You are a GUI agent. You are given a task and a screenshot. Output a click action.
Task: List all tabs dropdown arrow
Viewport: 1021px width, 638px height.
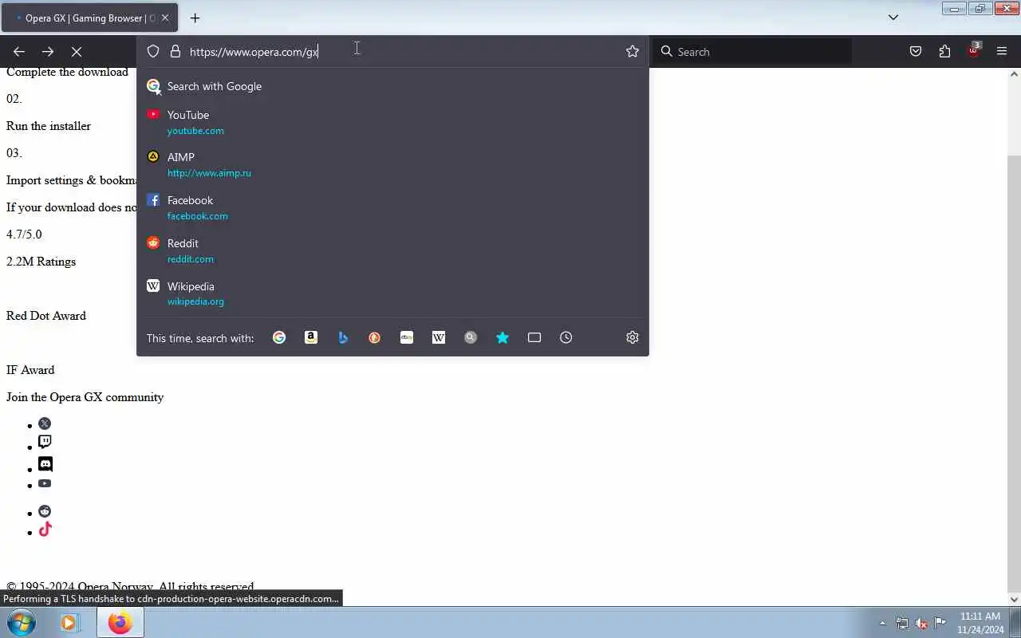click(893, 18)
